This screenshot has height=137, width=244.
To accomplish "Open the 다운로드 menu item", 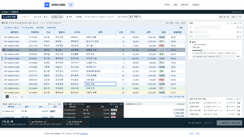I will 196,5.
